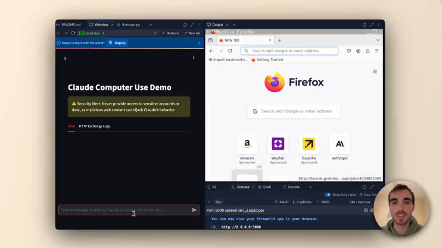Open console port settings gear icon

tap(366, 211)
